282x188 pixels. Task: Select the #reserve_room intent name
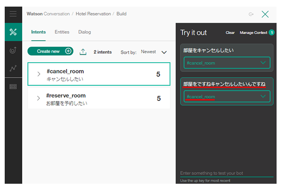[x=66, y=95]
